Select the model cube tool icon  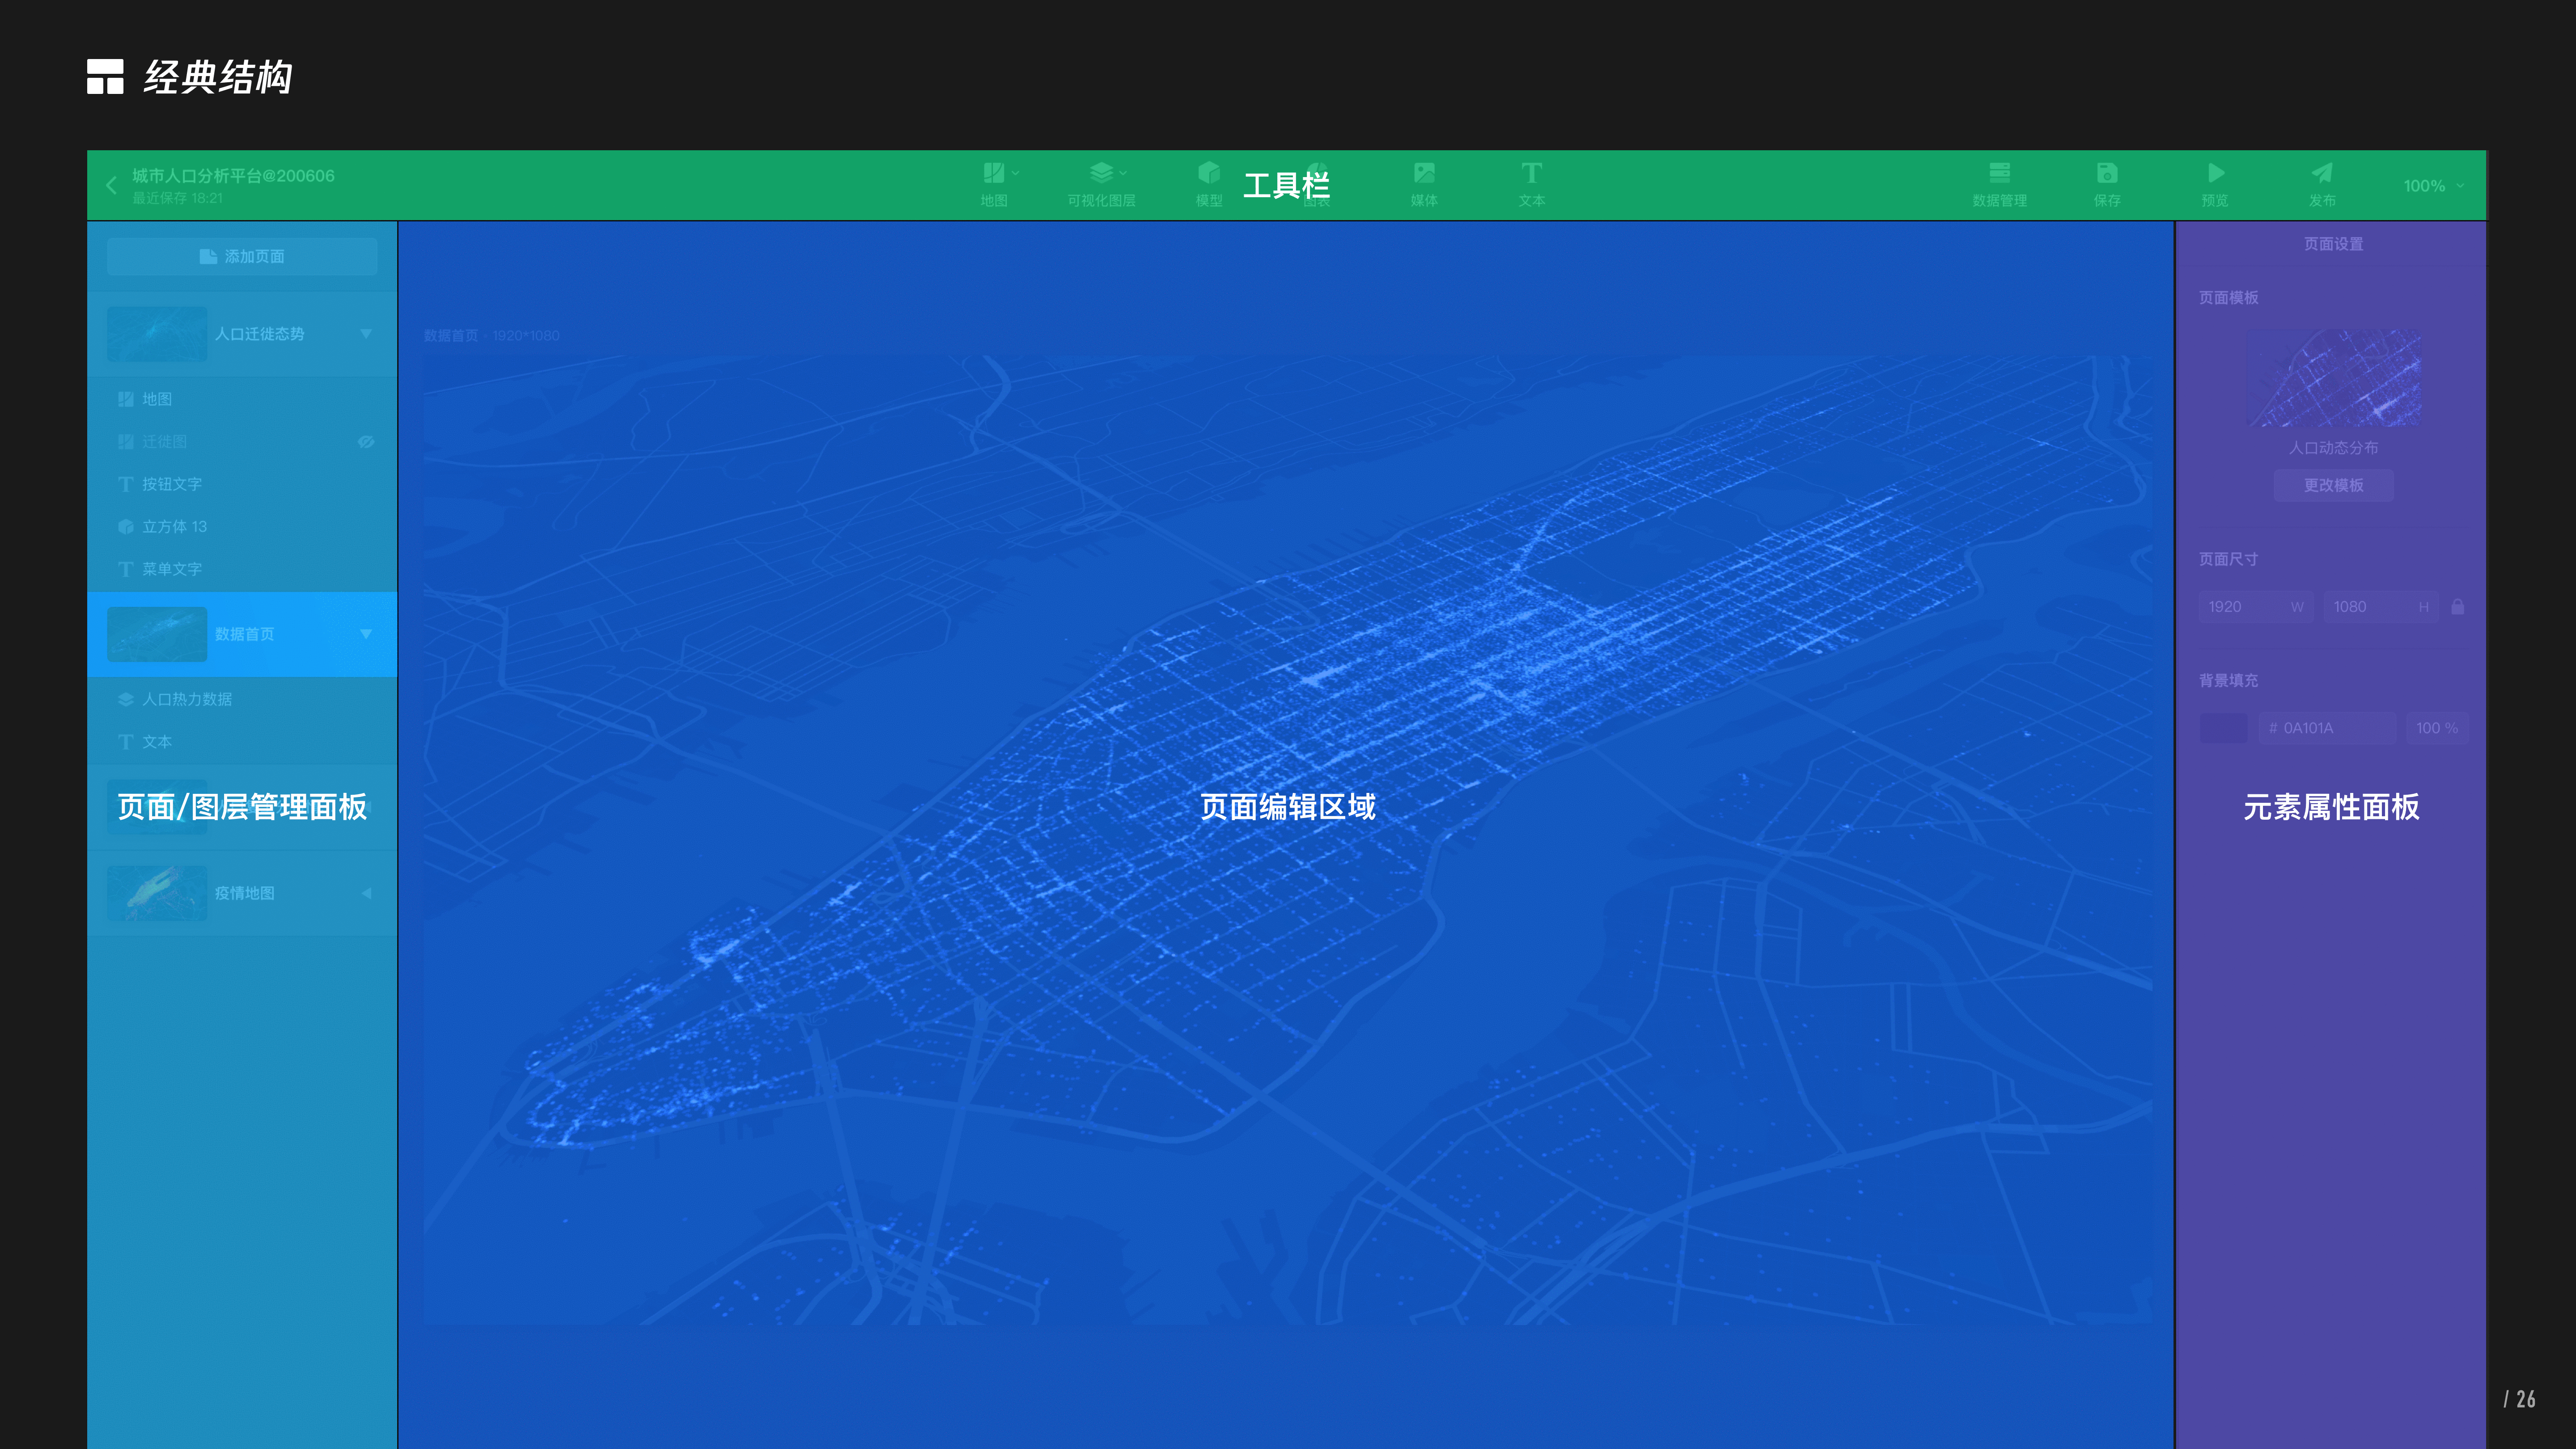click(x=1209, y=174)
